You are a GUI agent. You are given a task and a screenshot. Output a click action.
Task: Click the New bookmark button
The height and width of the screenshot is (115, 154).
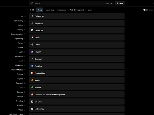[x=120, y=3]
